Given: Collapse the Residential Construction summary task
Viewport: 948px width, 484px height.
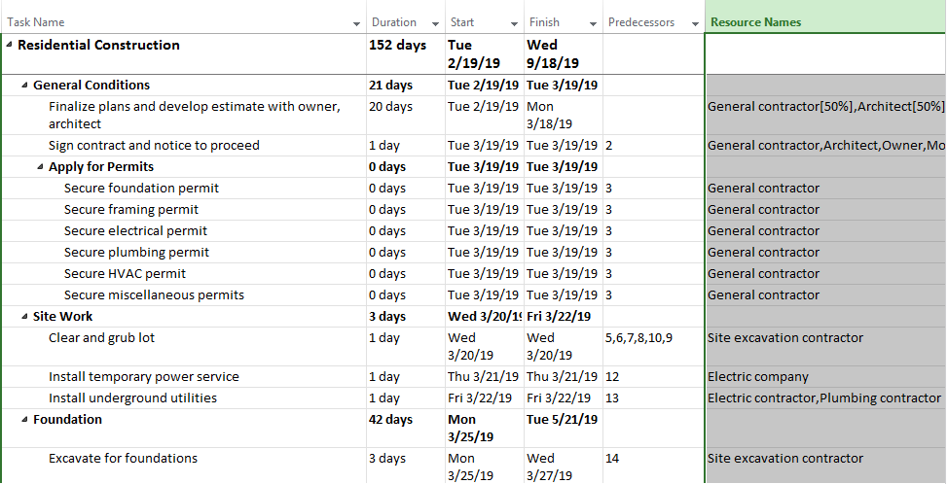Looking at the screenshot, I should [10, 45].
